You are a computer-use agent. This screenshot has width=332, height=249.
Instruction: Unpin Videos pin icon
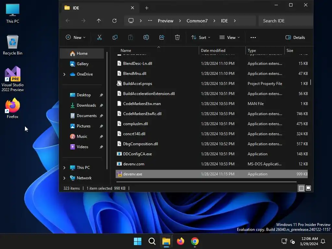(x=101, y=147)
